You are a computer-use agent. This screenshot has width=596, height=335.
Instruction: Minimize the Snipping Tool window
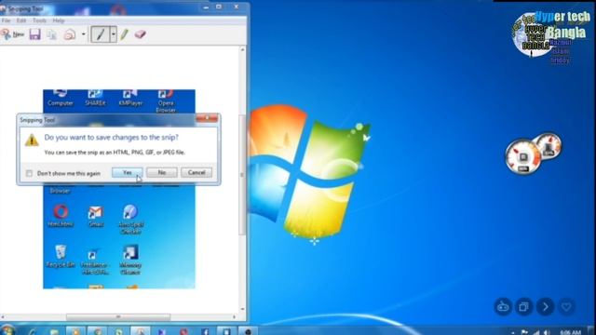click(x=206, y=7)
